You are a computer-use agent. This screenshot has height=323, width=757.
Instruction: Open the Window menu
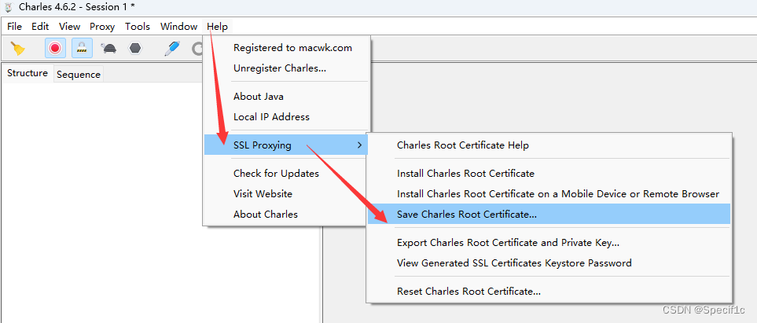tap(178, 27)
